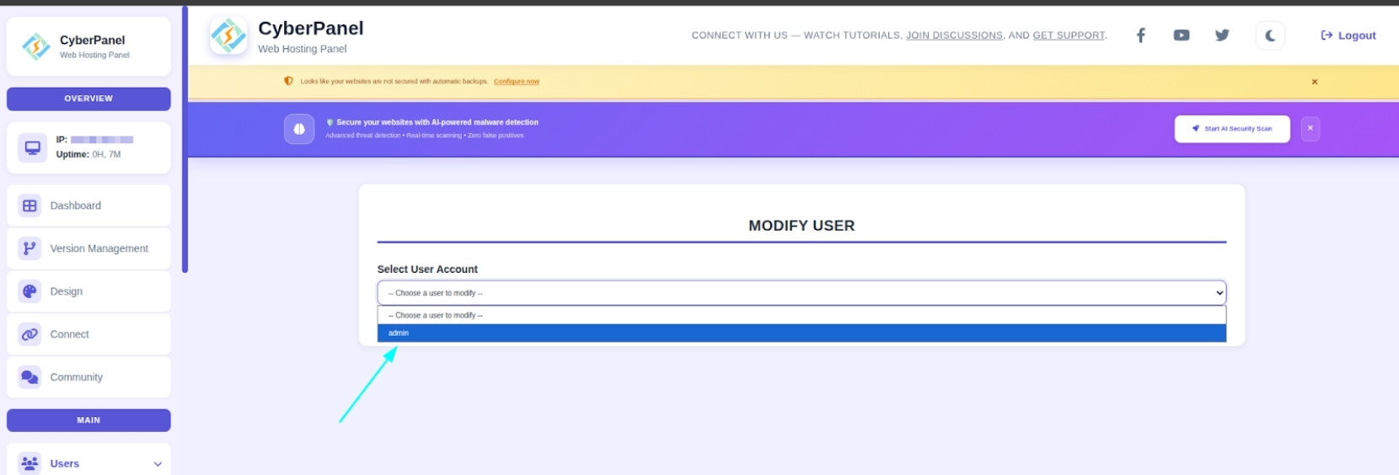Select 'Choose a user to modify' option

click(x=801, y=315)
